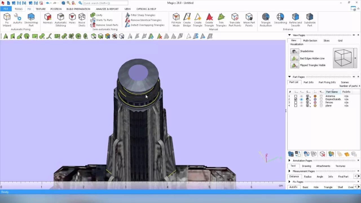This screenshot has width=361, height=203.
Task: Click the pink color swatch for fences
Action: coord(315,102)
